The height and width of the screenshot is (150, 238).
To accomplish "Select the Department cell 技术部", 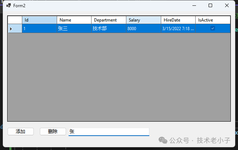I will (x=108, y=29).
